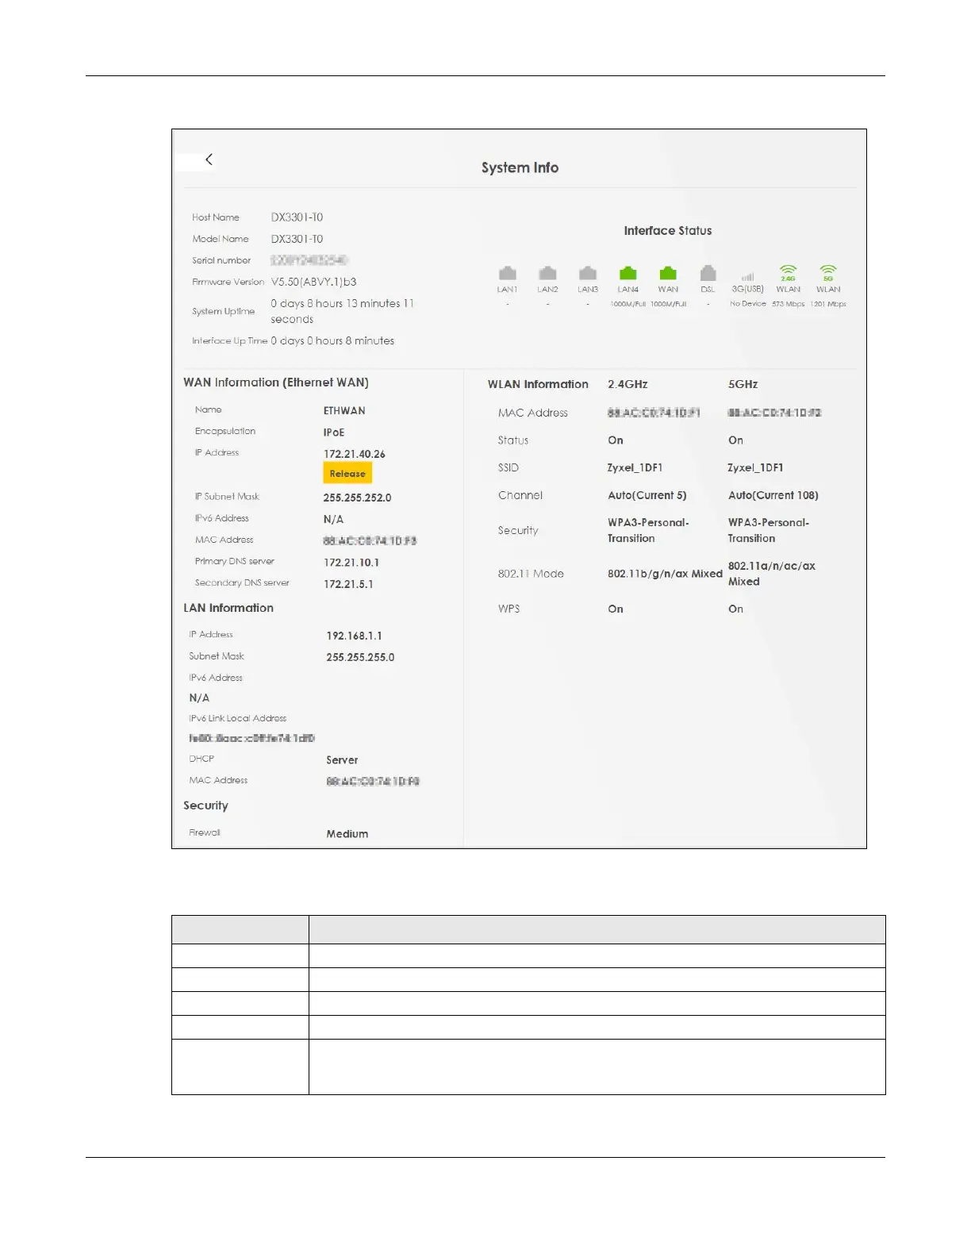The height and width of the screenshot is (1257, 971).
Task: Click secondary DNS server 172.21.5.1
Action: click(348, 584)
